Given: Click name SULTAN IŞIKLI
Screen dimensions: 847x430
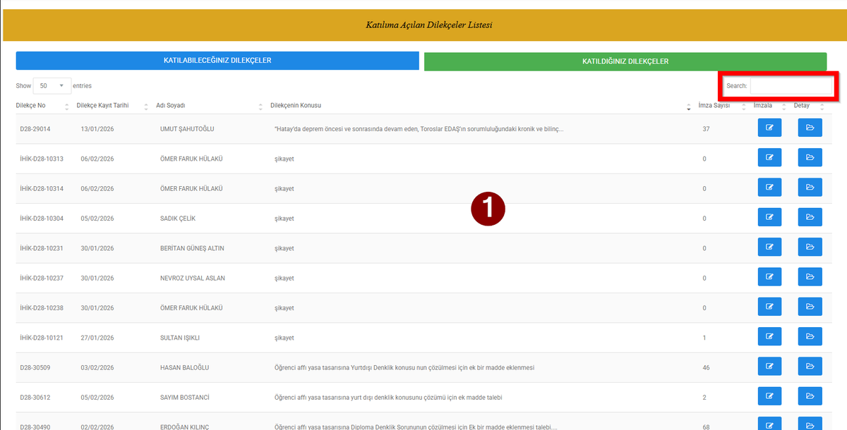Looking at the screenshot, I should pos(180,338).
